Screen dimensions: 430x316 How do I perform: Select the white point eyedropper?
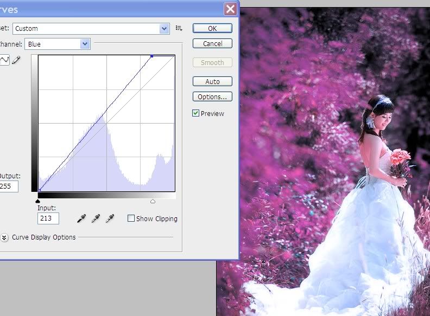pyautogui.click(x=110, y=218)
